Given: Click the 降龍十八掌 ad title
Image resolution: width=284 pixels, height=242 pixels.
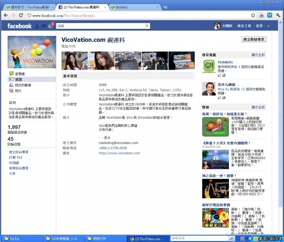Looking at the screenshot, I should tap(226, 143).
